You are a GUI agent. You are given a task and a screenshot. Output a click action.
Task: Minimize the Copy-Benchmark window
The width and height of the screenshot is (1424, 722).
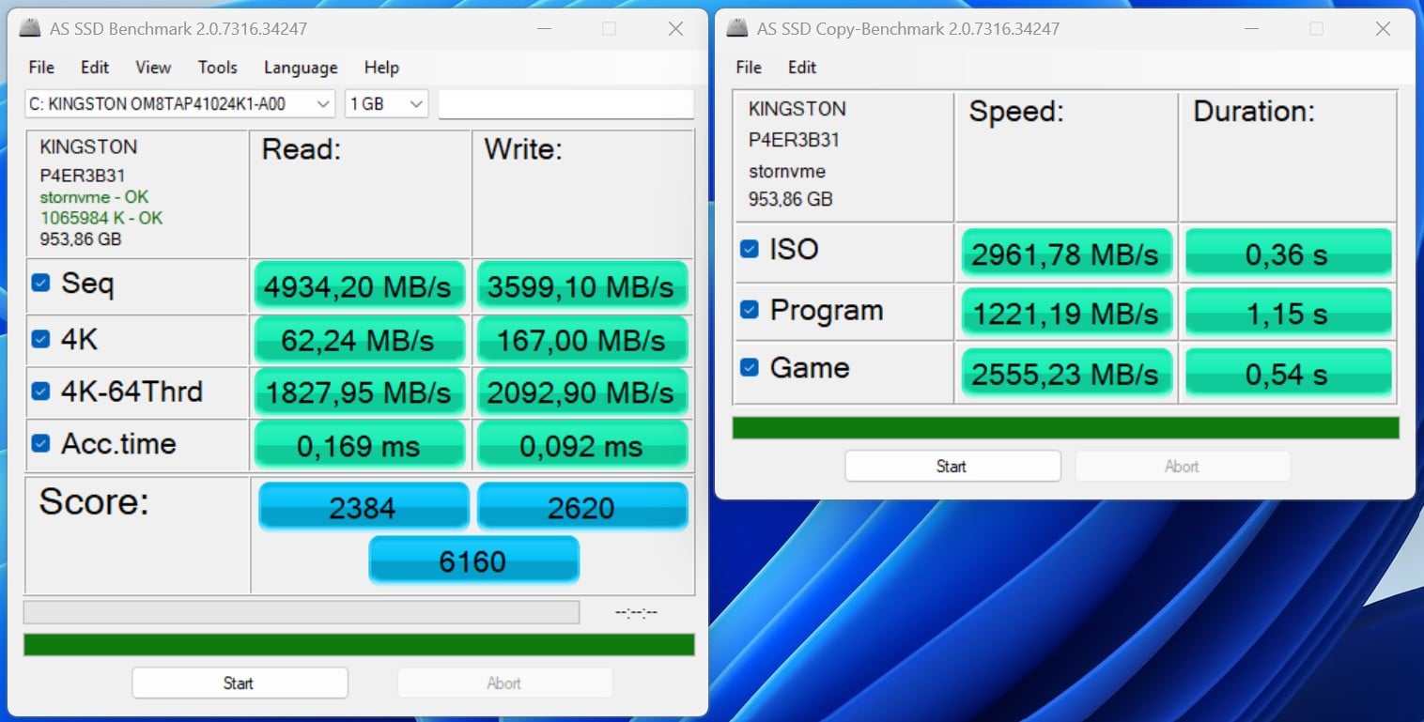pyautogui.click(x=1251, y=29)
